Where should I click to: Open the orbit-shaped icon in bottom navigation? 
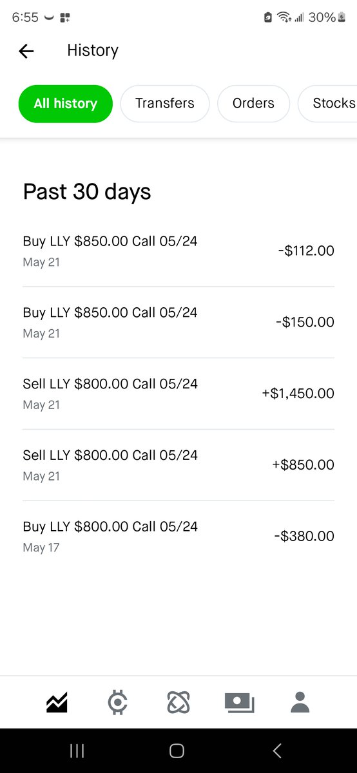[x=179, y=702]
